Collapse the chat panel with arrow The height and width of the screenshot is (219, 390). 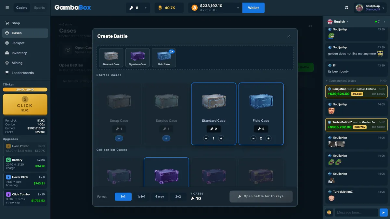[x=384, y=22]
